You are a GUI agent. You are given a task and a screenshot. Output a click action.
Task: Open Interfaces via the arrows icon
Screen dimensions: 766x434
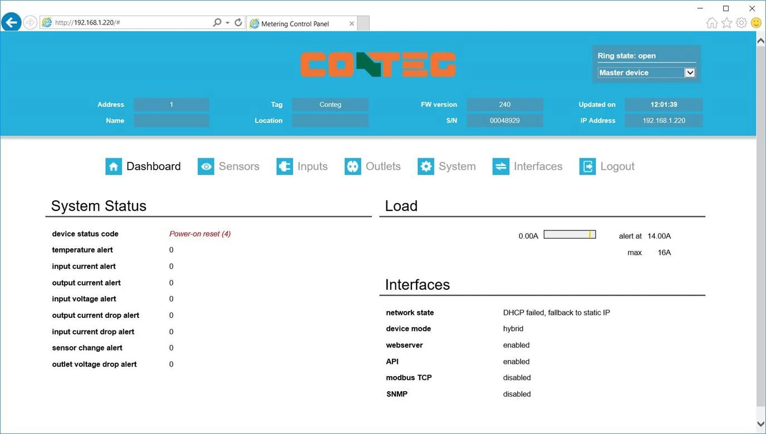click(x=501, y=166)
